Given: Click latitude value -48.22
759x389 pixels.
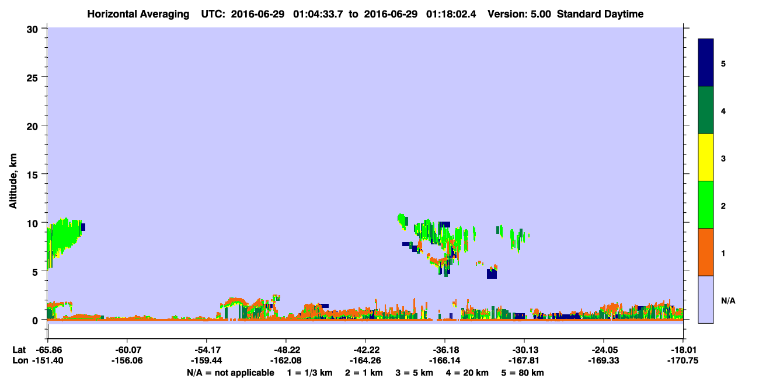Looking at the screenshot, I should point(286,350).
